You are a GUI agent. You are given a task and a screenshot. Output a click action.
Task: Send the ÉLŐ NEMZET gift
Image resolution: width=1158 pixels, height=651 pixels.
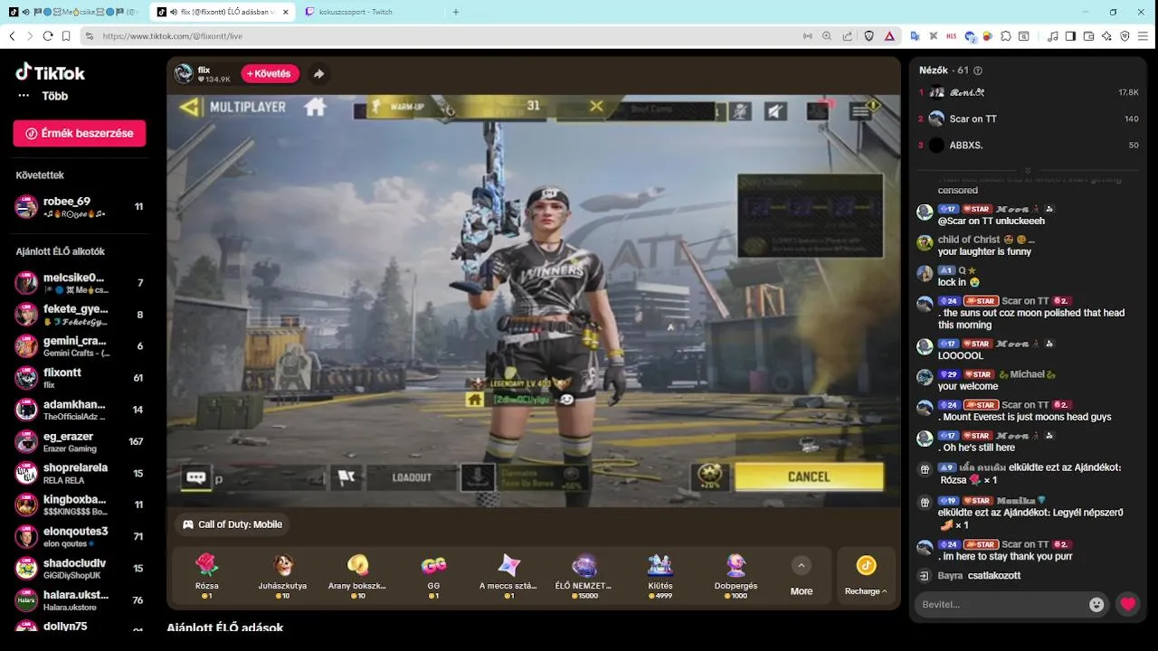[584, 576]
